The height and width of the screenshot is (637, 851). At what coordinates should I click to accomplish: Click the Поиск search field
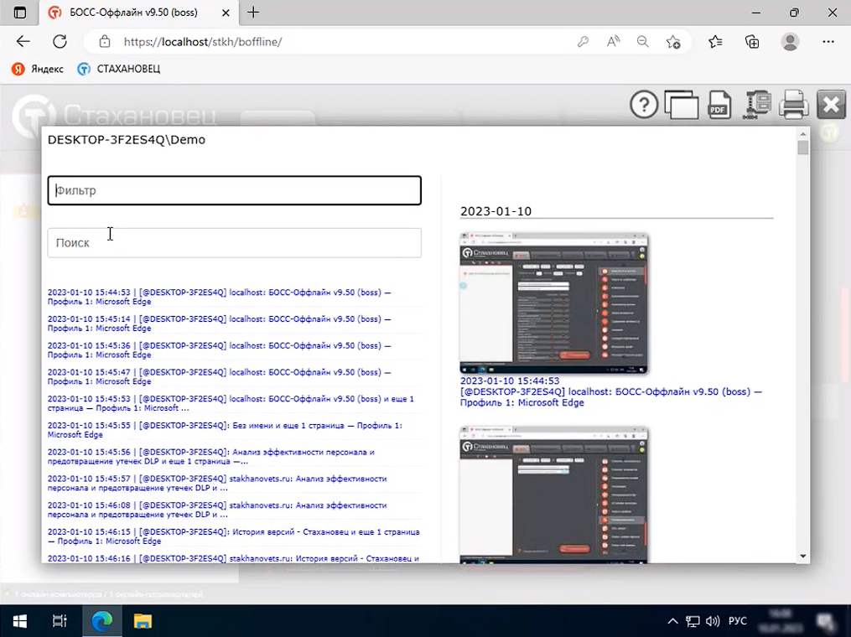(235, 242)
